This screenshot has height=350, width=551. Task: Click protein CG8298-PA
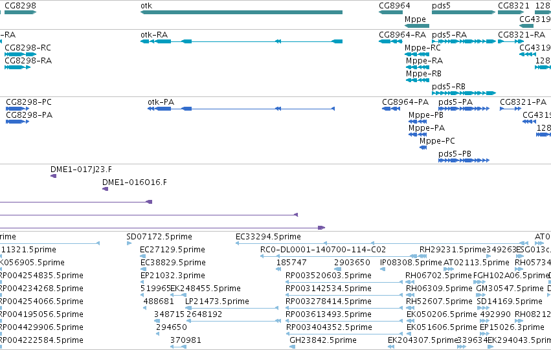click(17, 122)
